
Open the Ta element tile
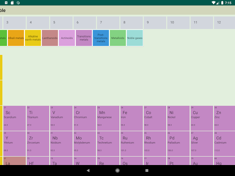click(x=62, y=161)
